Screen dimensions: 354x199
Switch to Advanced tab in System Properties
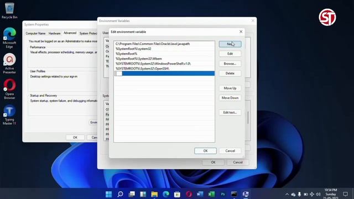[x=70, y=33]
